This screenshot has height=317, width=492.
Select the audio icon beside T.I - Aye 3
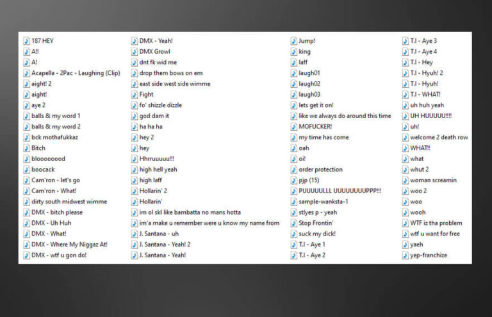click(405, 41)
